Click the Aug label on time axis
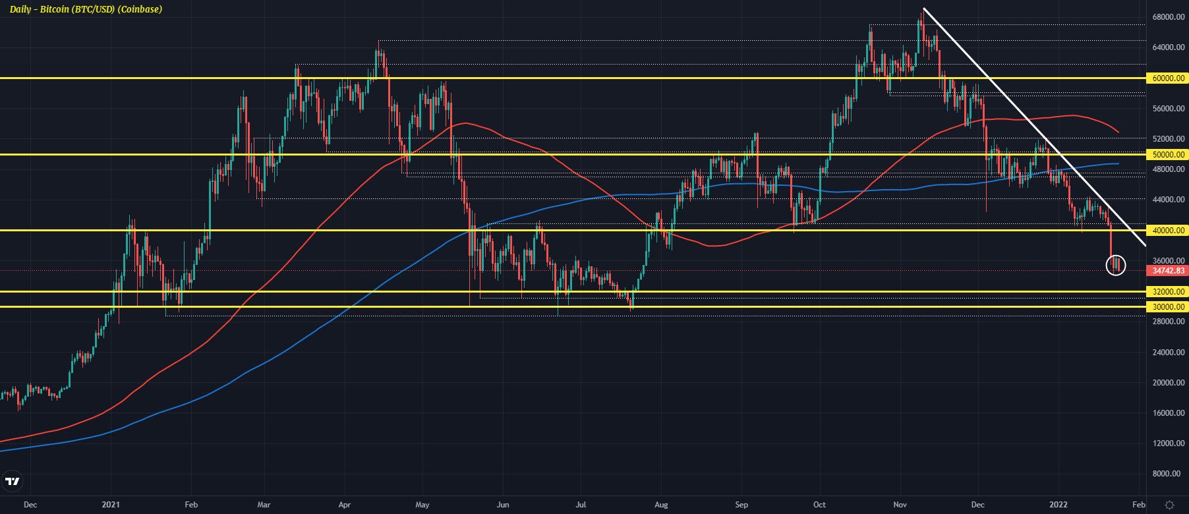Screen dimensions: 1189x514 click(x=661, y=505)
